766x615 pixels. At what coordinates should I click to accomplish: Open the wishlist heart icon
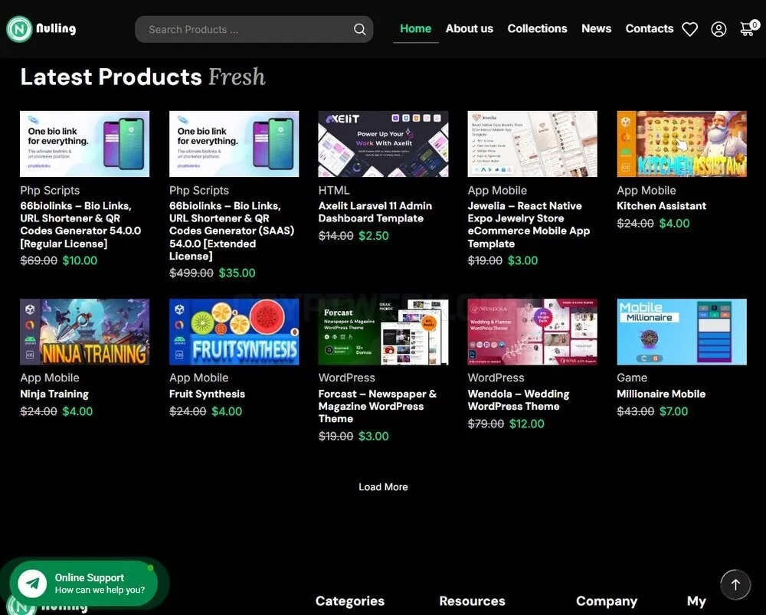point(690,29)
